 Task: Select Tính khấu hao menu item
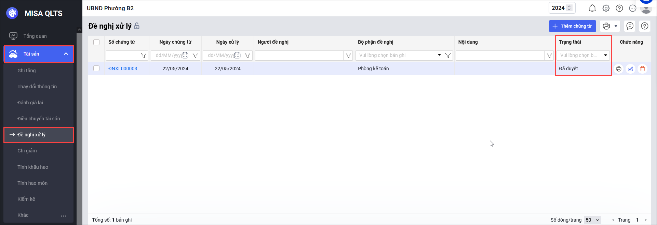point(33,167)
